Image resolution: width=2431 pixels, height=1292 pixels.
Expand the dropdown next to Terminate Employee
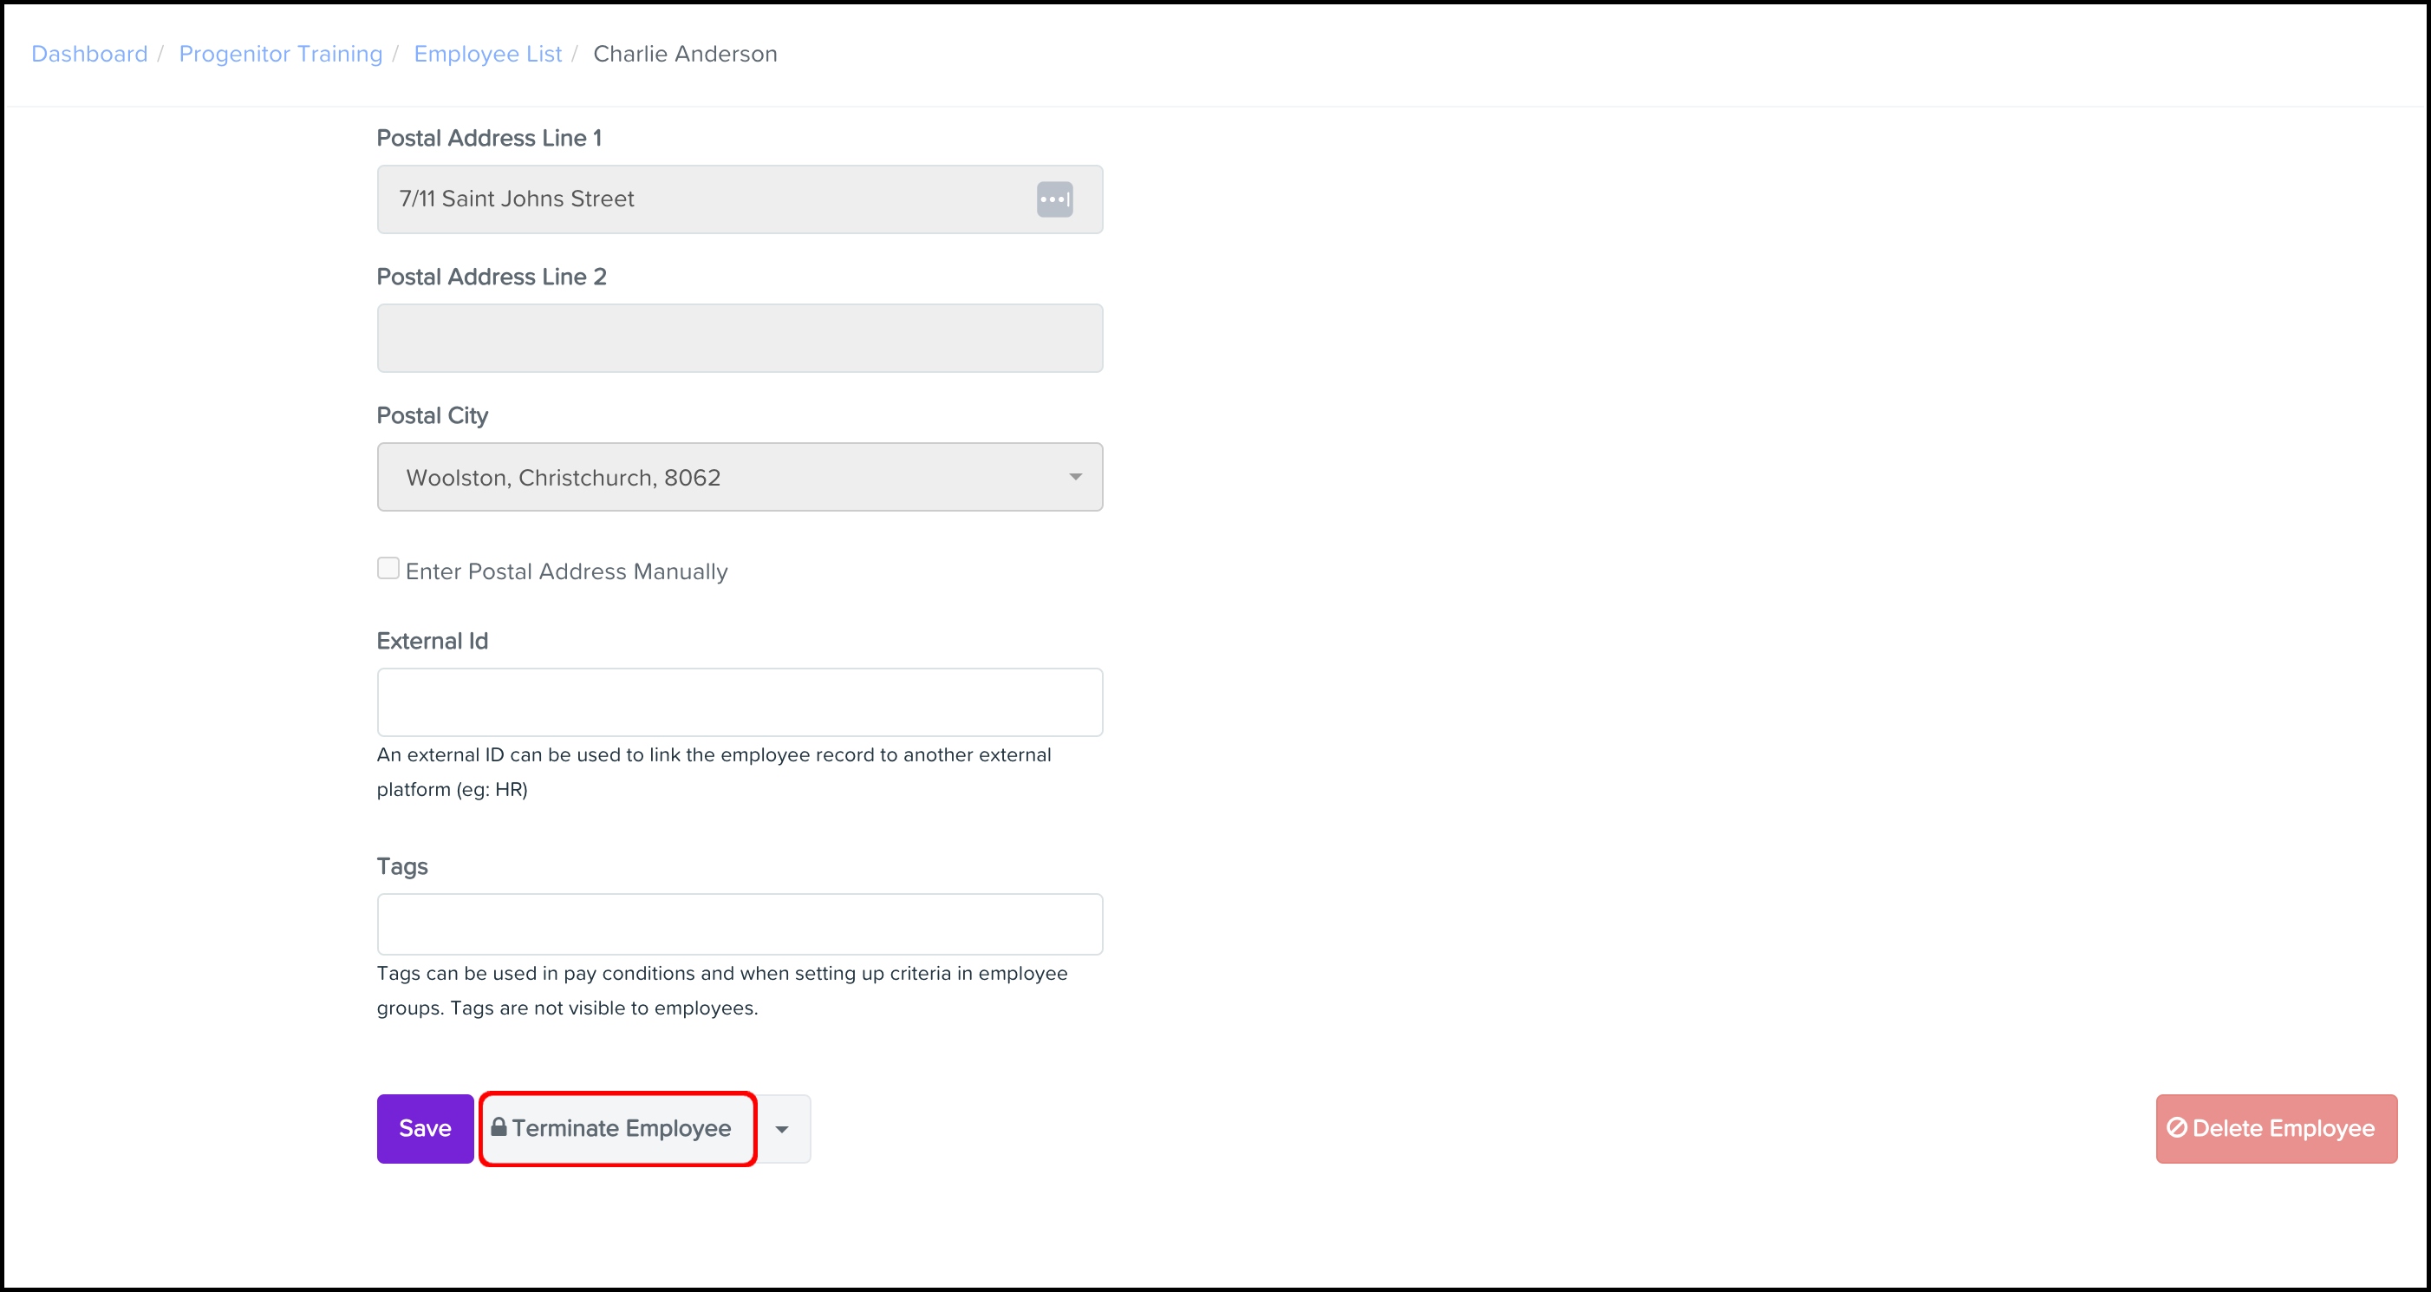tap(783, 1128)
